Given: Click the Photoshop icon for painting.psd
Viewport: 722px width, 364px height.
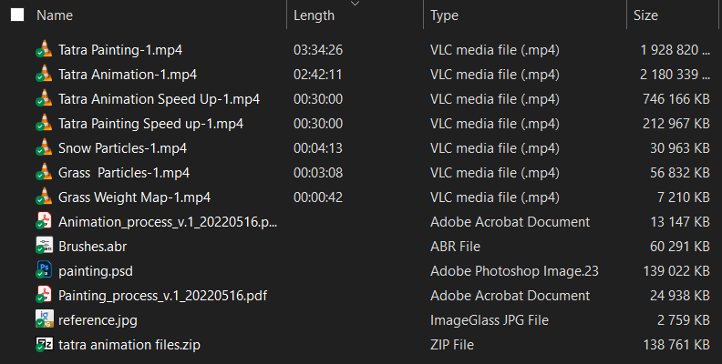Looking at the screenshot, I should coord(44,271).
